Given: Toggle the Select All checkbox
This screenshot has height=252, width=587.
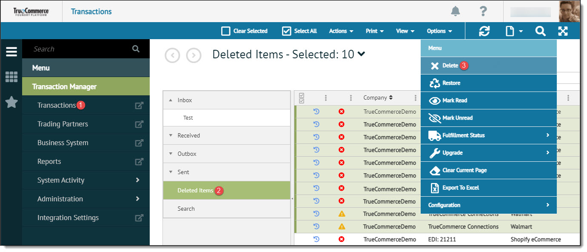Looking at the screenshot, I should pyautogui.click(x=286, y=31).
